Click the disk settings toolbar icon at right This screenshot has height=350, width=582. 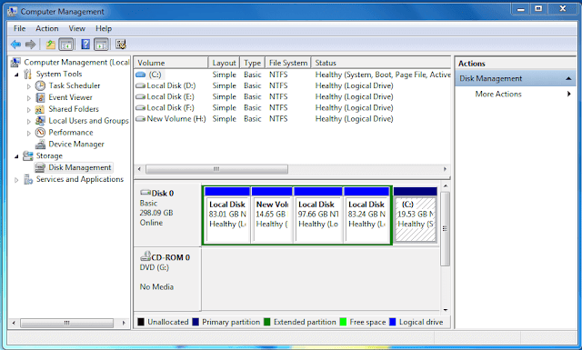121,45
